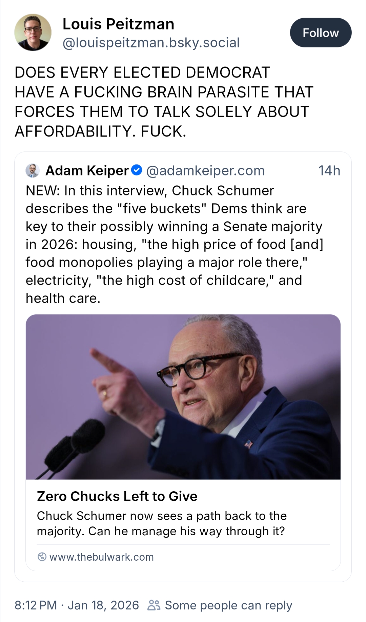Click article description about path to majority
The image size is (366, 622).
[x=162, y=523]
